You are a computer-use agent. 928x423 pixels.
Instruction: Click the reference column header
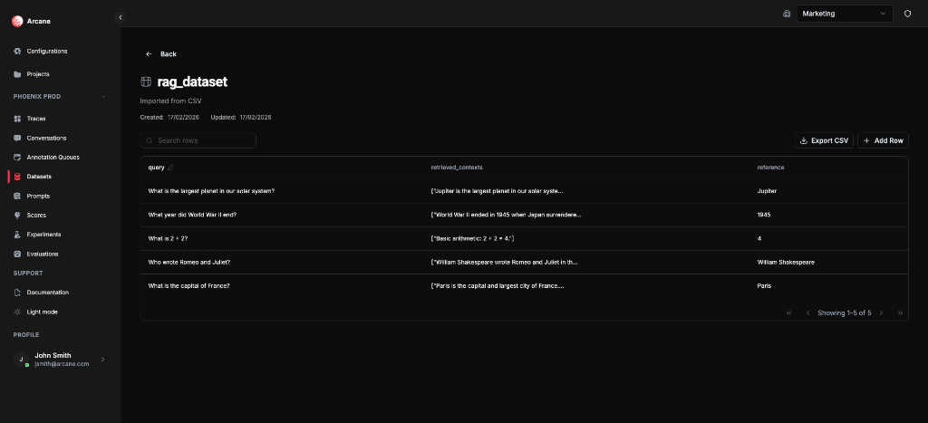[x=770, y=168]
